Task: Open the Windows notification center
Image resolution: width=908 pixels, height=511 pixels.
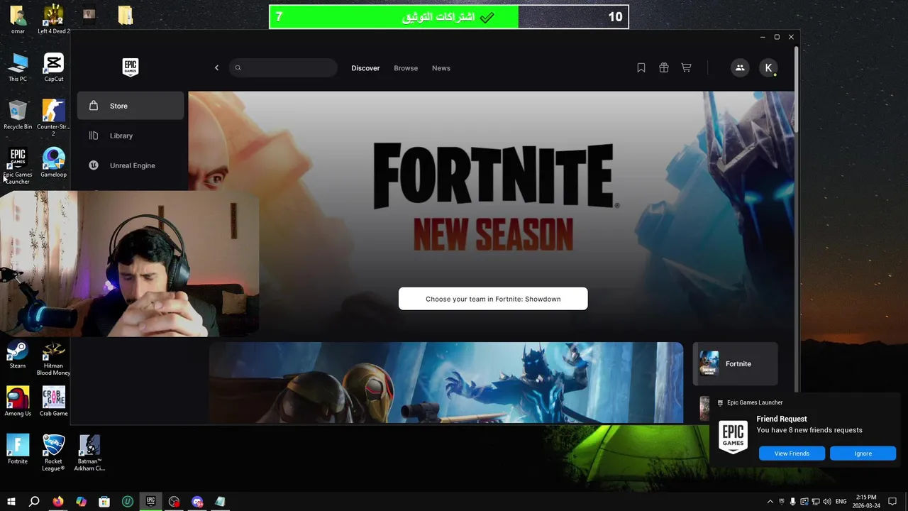Action: click(892, 502)
